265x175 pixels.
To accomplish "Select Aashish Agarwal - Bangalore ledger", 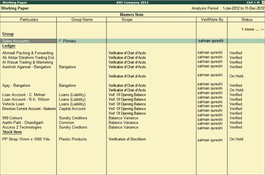I will pos(26,67).
